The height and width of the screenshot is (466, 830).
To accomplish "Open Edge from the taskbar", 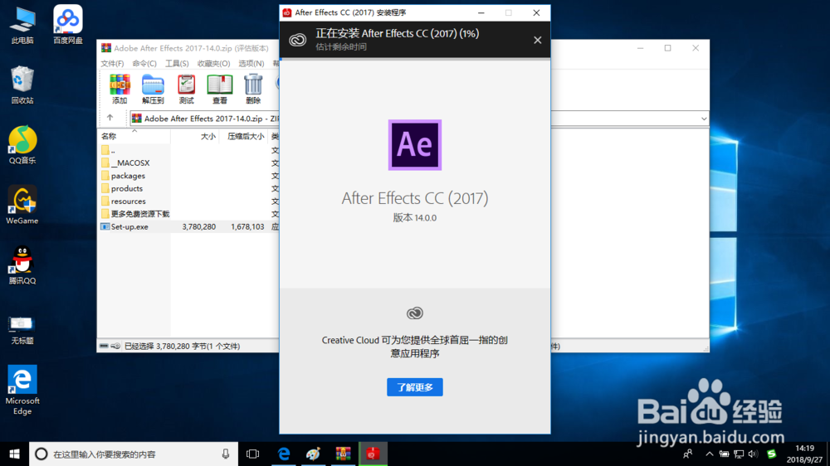I will 284,454.
